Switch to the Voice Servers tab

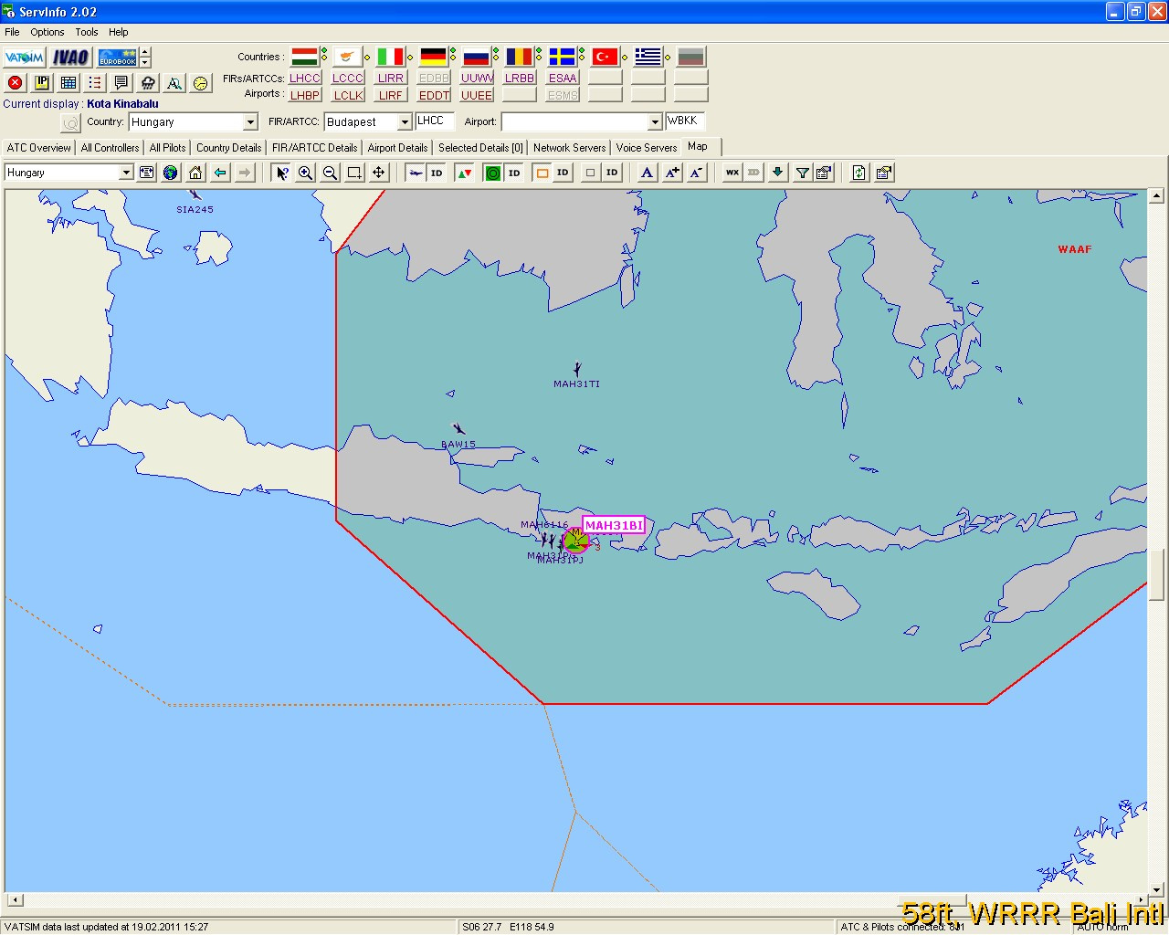click(647, 148)
